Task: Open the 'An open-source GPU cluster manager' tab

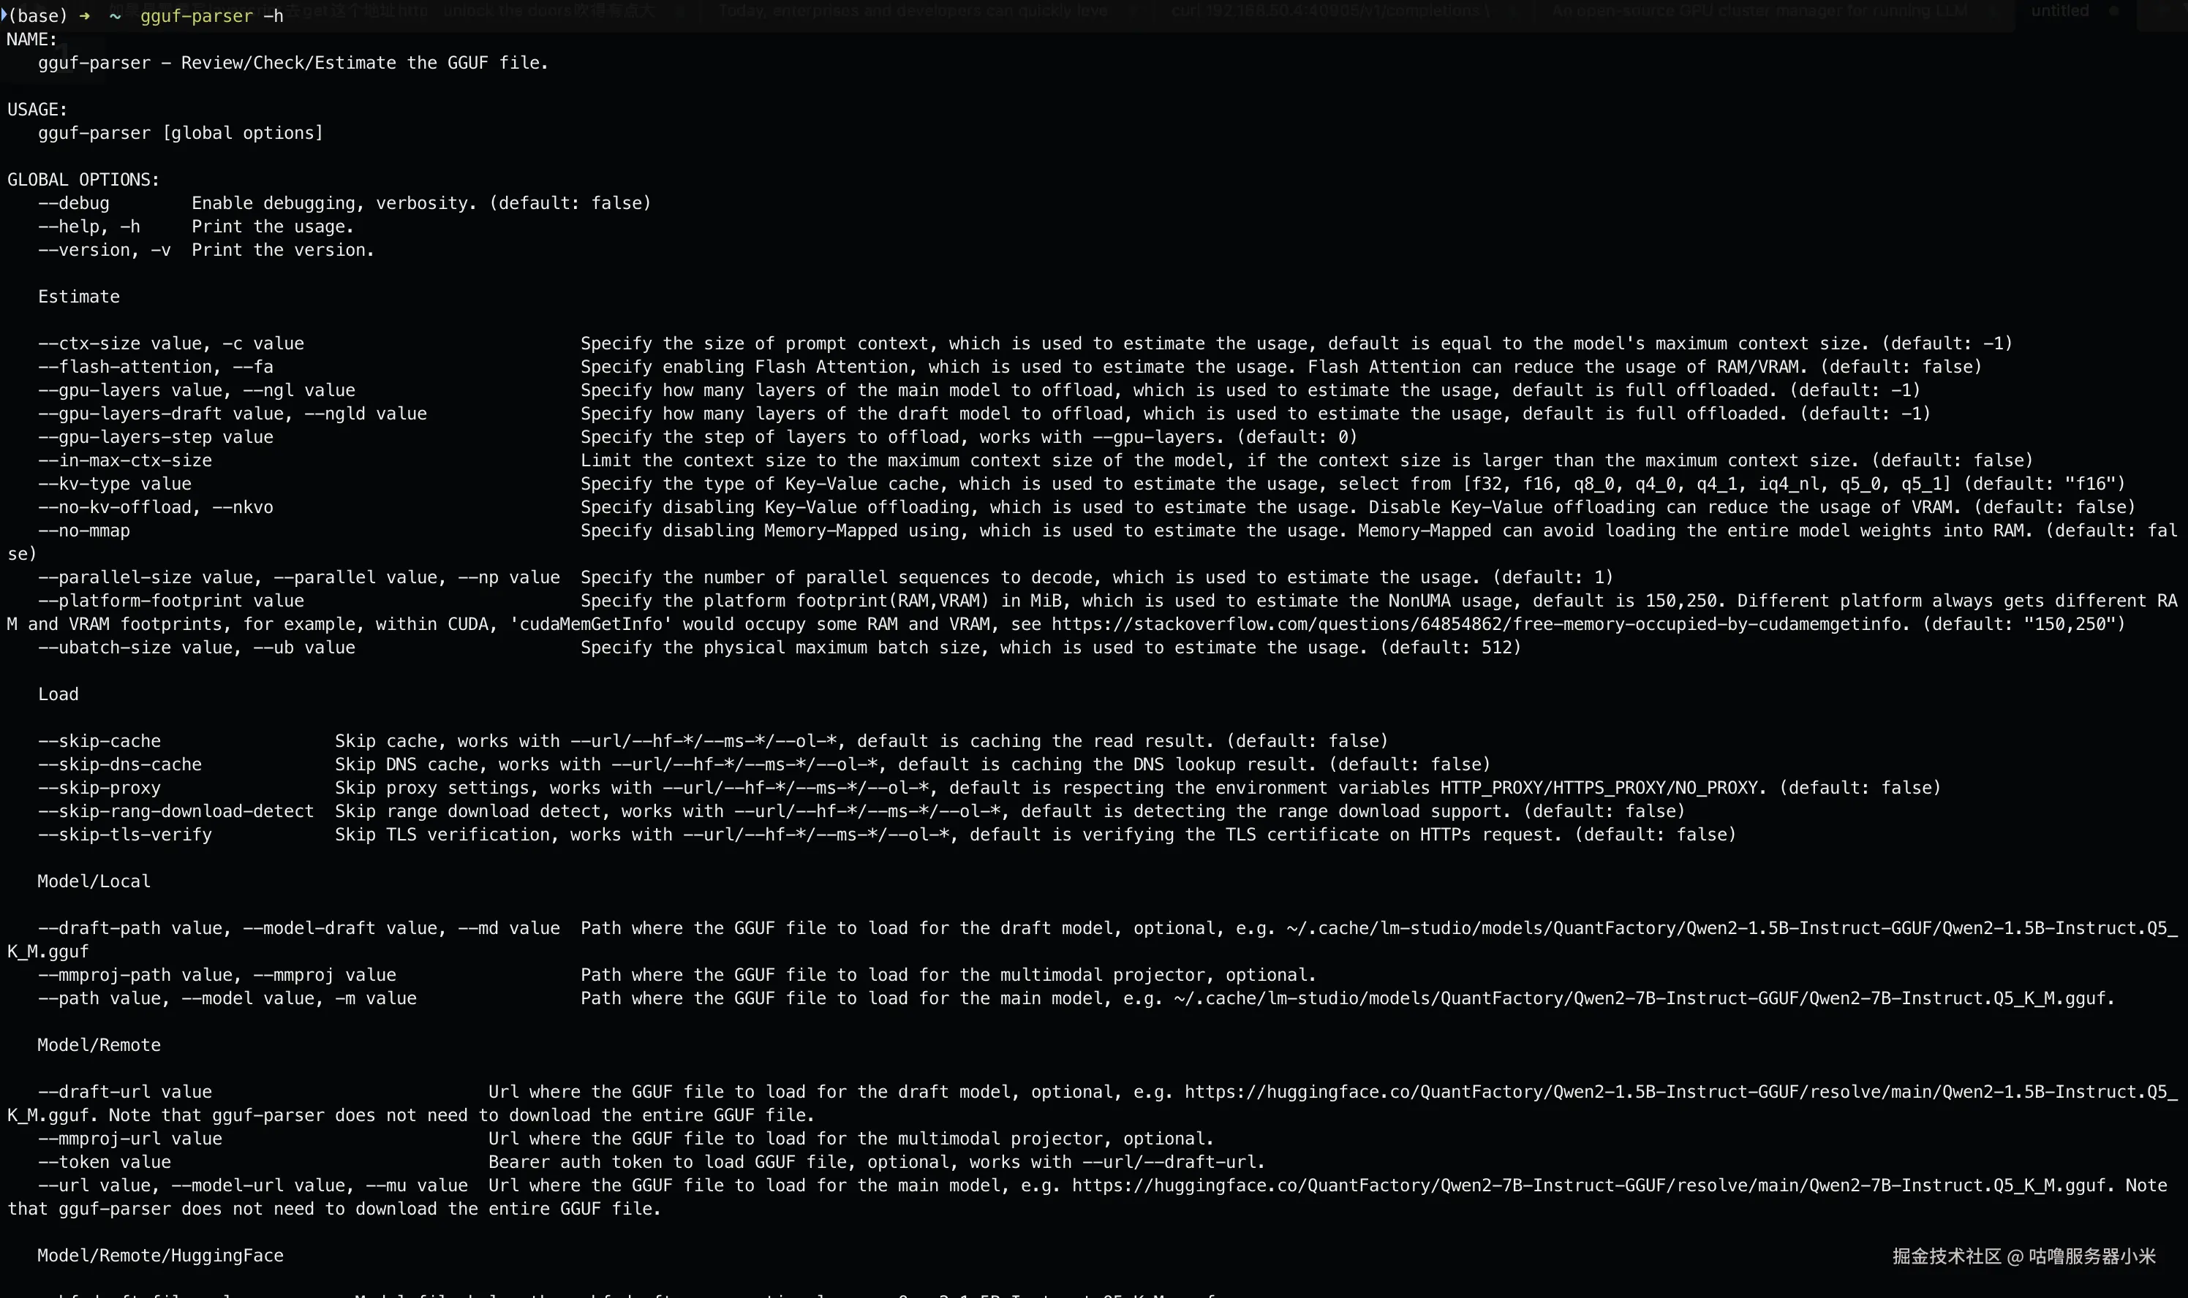Action: pyautogui.click(x=1759, y=10)
